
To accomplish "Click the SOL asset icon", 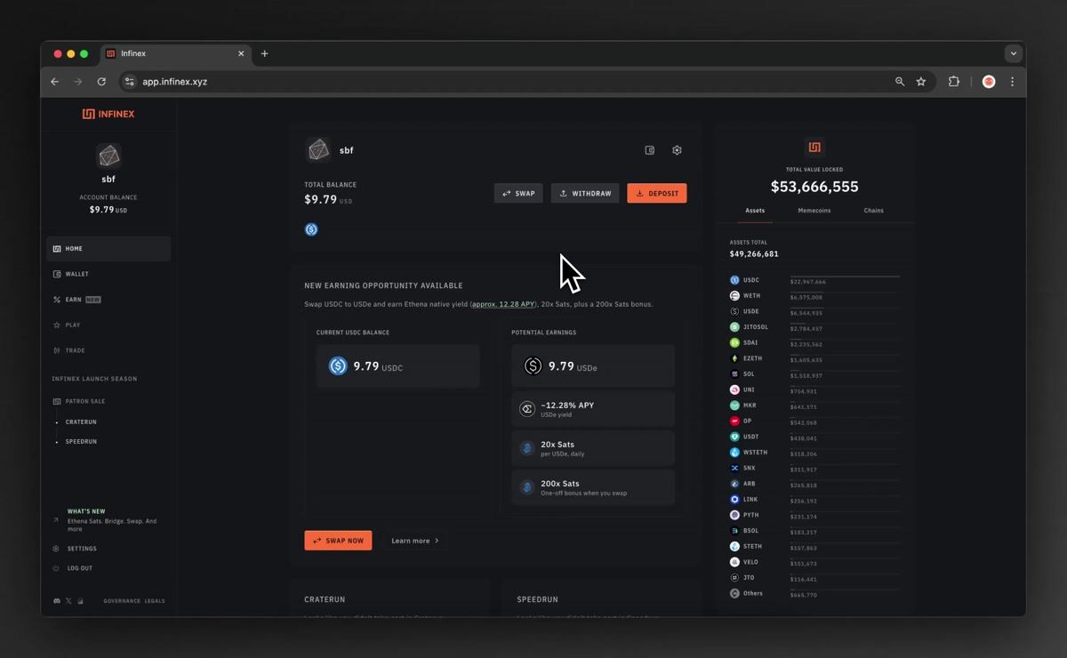I will [x=734, y=374].
